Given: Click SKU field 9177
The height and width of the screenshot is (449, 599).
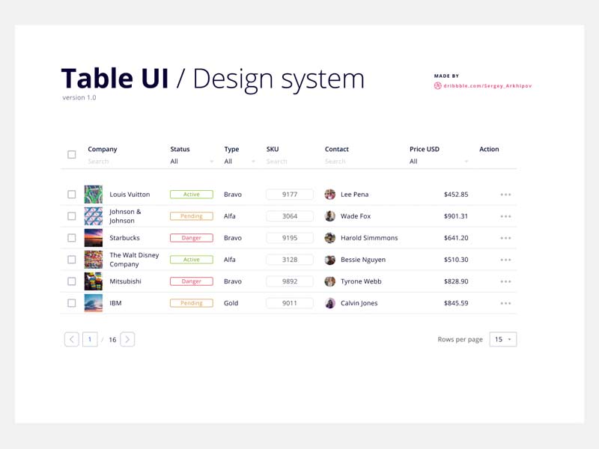Looking at the screenshot, I should pyautogui.click(x=290, y=195).
